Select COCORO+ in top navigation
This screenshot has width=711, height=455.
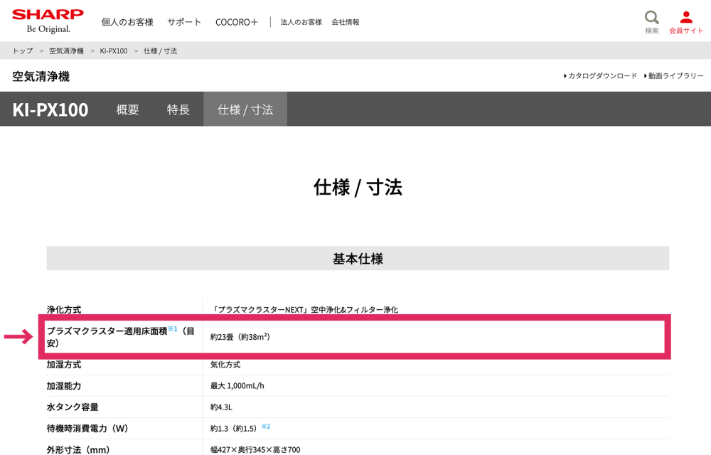(x=237, y=22)
